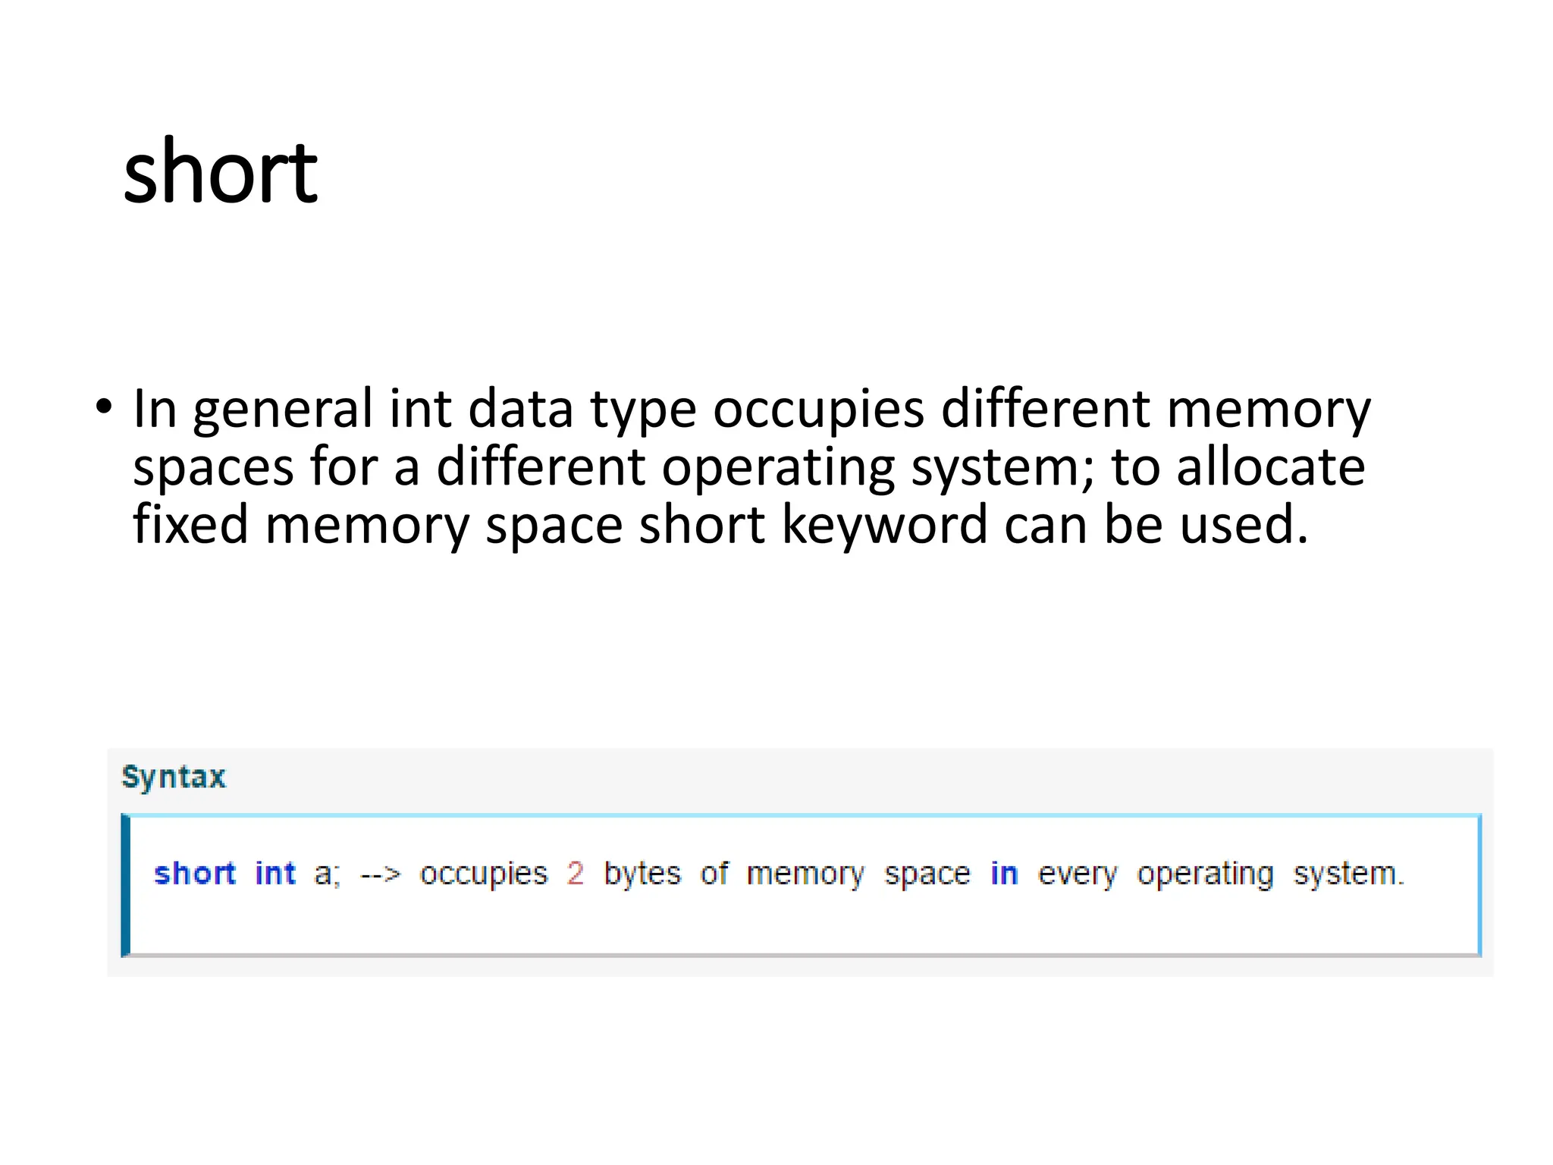Click the bullet point marker
Viewport: 1553px width, 1165px height.
[104, 407]
